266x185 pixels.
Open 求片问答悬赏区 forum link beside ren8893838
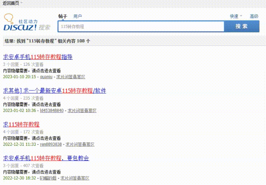pyautogui.click(x=80, y=145)
